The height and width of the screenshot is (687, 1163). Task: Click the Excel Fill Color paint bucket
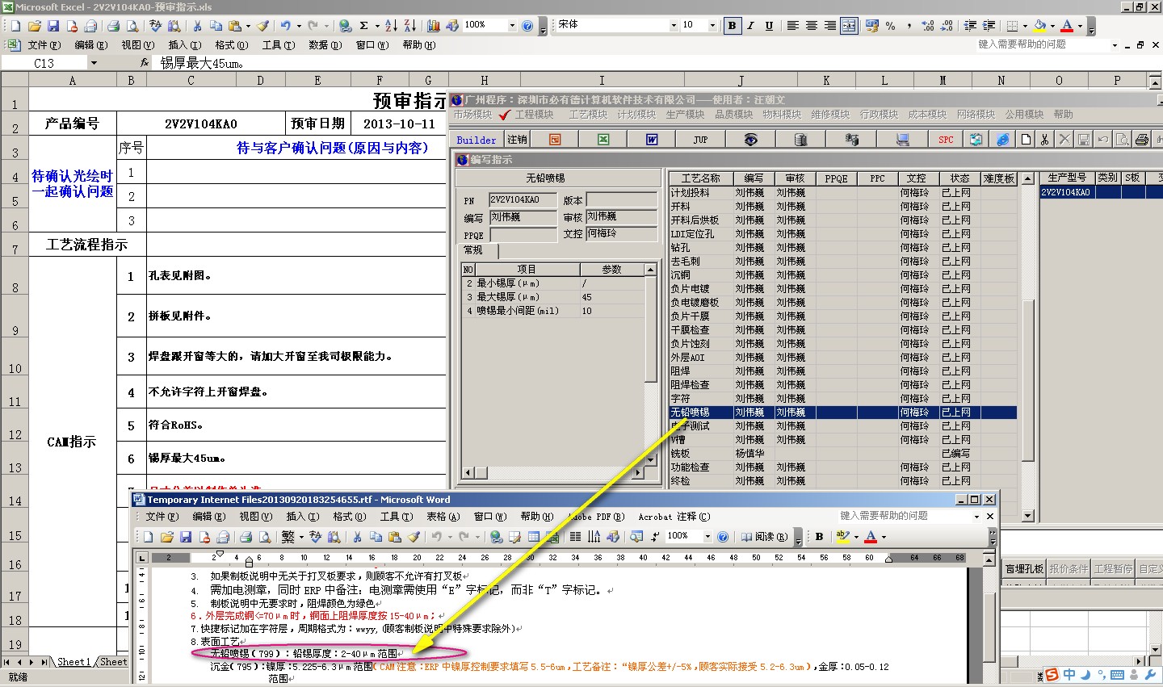[1039, 26]
